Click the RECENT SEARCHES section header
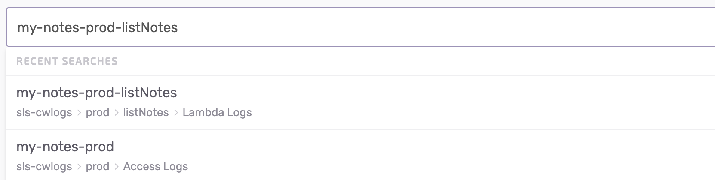The height and width of the screenshot is (180, 715). [x=67, y=61]
